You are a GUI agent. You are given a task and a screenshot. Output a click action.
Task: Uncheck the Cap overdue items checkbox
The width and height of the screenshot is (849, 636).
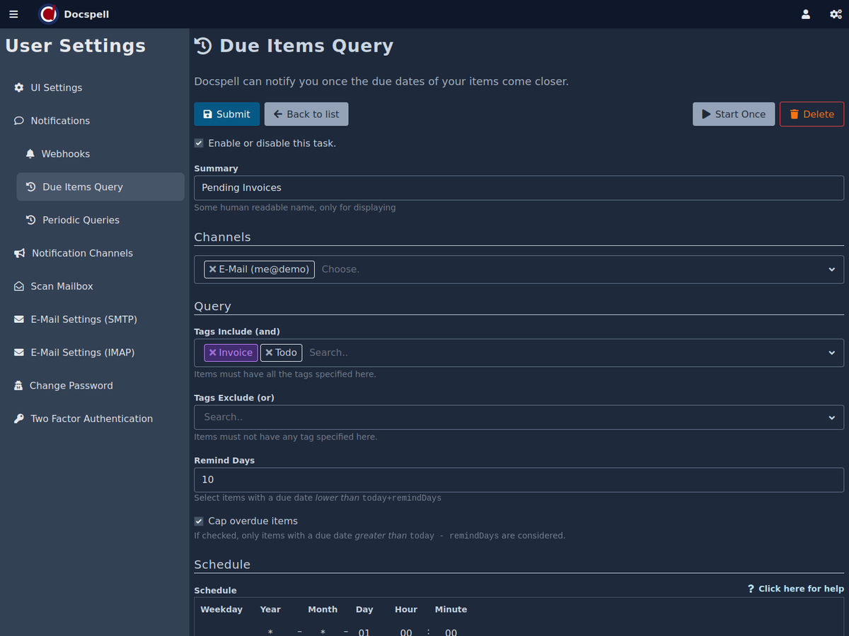(x=199, y=521)
